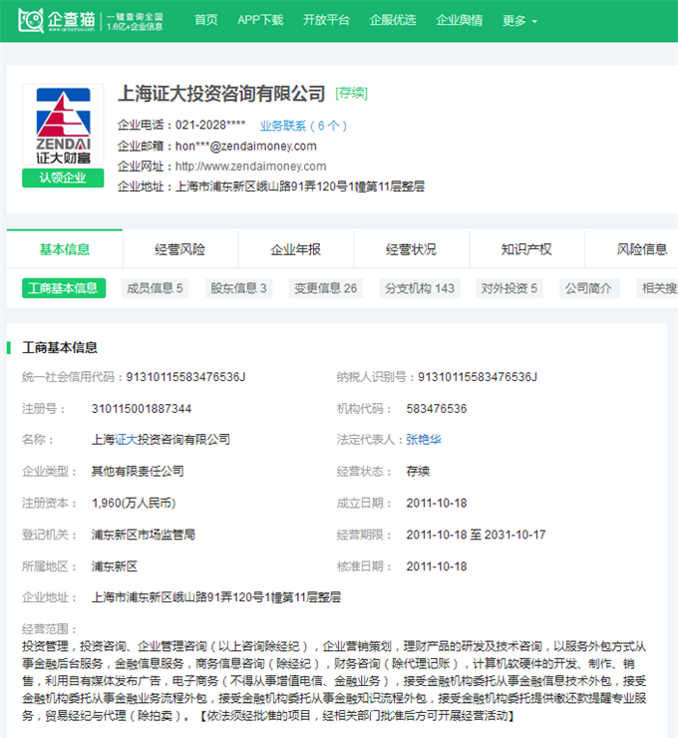
Task: Open the 企业年报 tab
Action: (296, 249)
